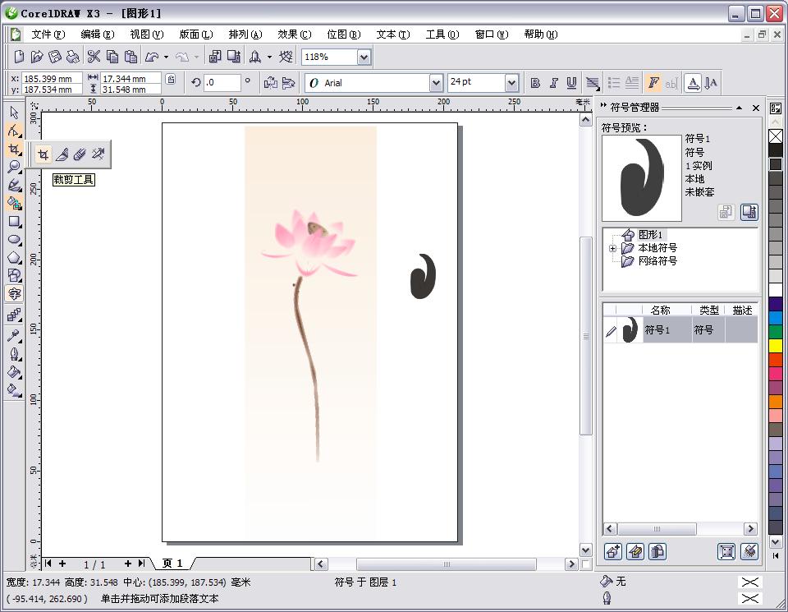Choose the Crop tool in the flyout
This screenshot has height=612, width=788.
44,154
